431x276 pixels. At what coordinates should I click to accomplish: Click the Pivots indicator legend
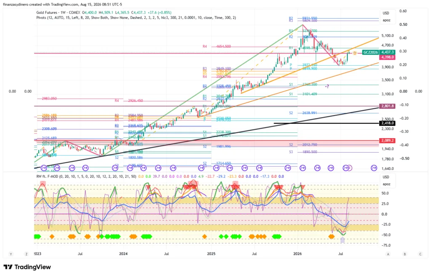(x=136, y=18)
